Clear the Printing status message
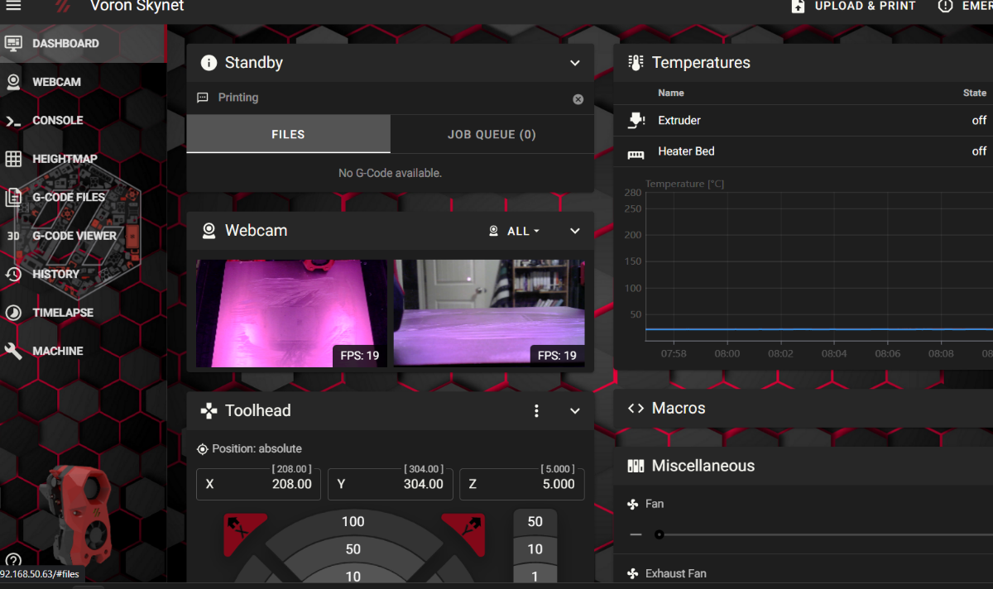The width and height of the screenshot is (993, 589). [578, 99]
